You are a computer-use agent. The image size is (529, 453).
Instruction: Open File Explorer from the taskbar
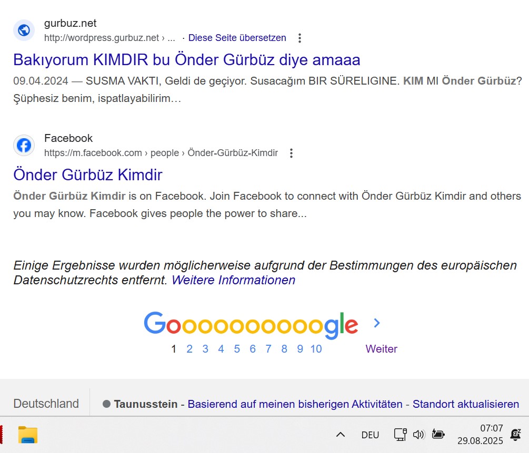pos(28,435)
